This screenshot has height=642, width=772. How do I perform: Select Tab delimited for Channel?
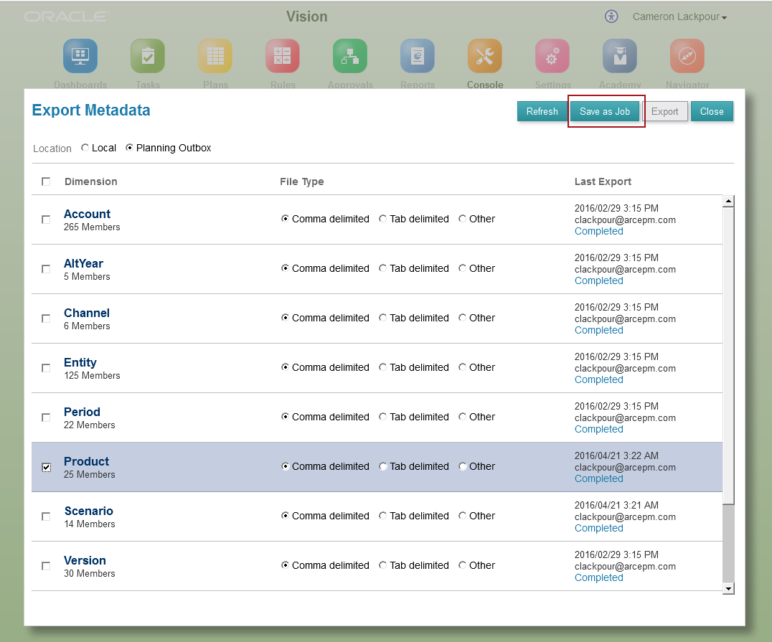click(382, 318)
